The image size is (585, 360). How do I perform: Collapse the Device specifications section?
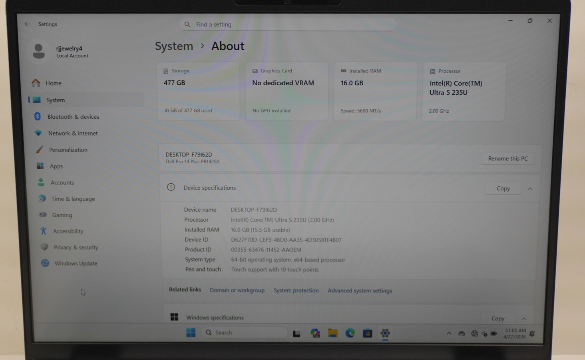coord(530,189)
